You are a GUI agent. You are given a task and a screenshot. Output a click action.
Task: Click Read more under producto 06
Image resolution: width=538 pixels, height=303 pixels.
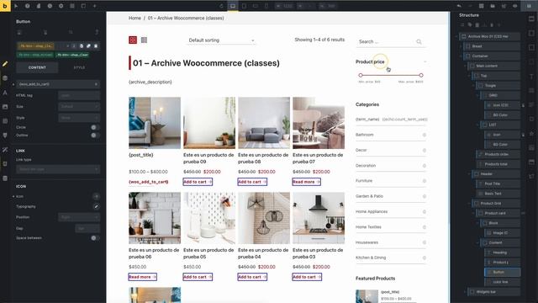143,277
